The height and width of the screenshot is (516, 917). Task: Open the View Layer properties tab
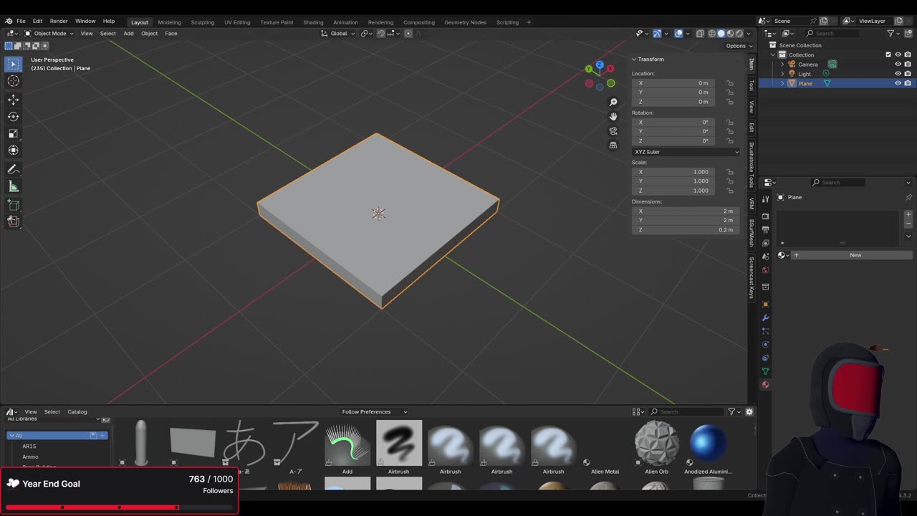765,243
